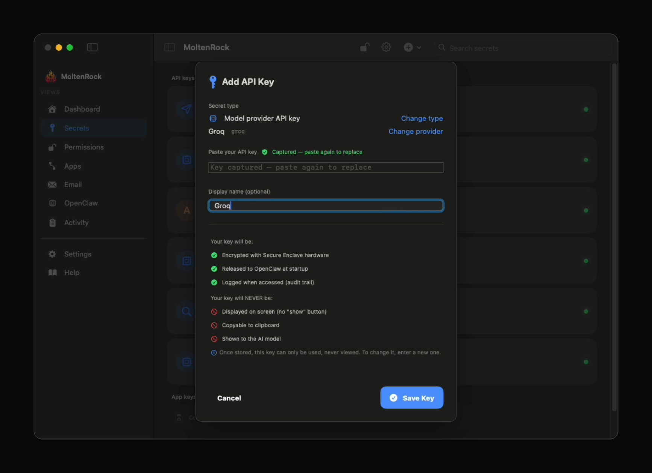The height and width of the screenshot is (473, 652).
Task: Click the green check beside Captured status
Action: point(265,152)
